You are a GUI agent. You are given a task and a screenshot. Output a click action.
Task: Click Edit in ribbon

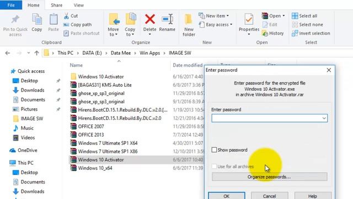[270, 24]
